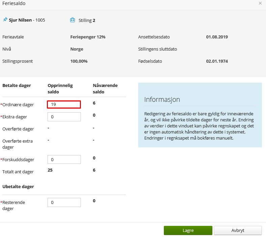Focus the Ordinære dager input field
The height and width of the screenshot is (237, 266).
pyautogui.click(x=64, y=105)
